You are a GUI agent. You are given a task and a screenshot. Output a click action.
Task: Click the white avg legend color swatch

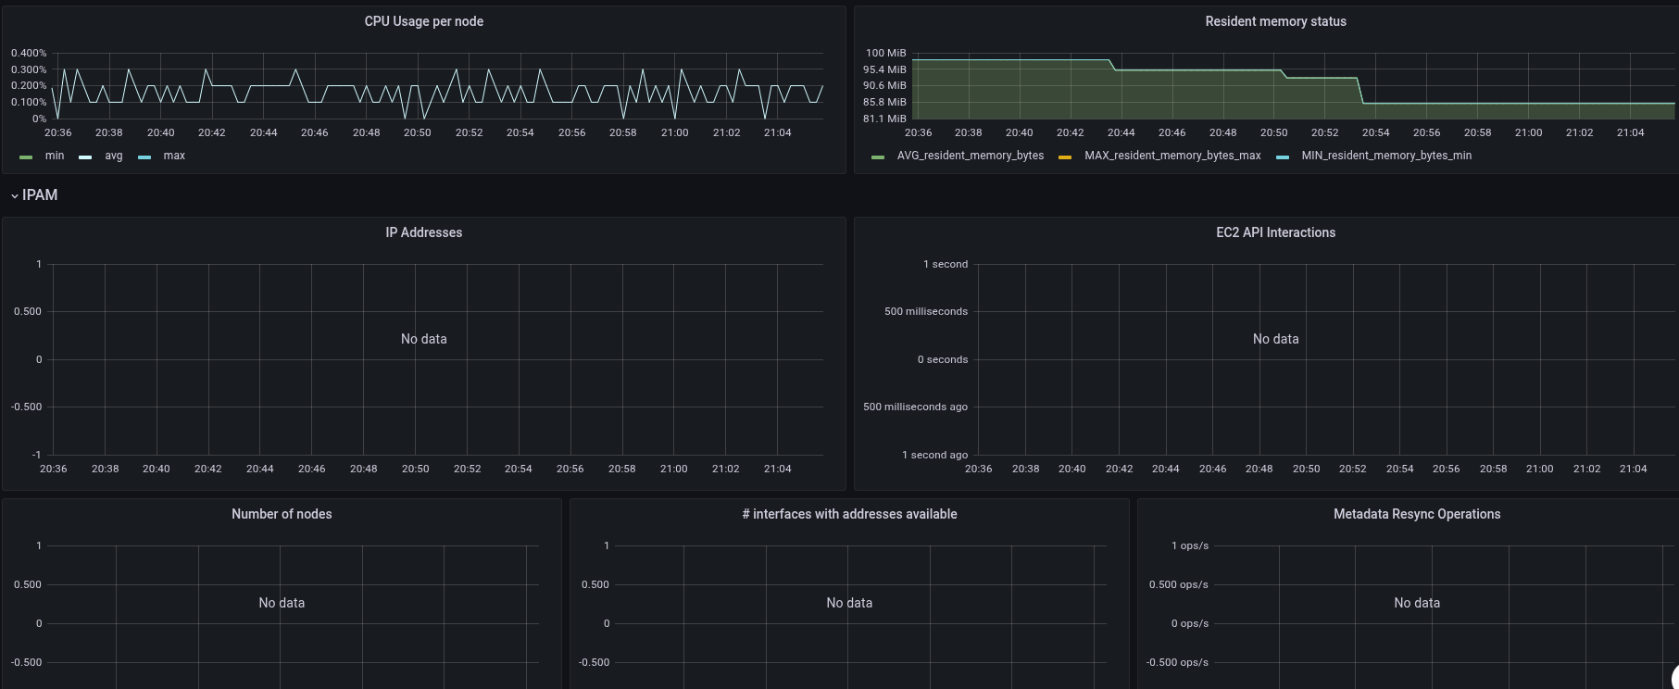tap(85, 157)
